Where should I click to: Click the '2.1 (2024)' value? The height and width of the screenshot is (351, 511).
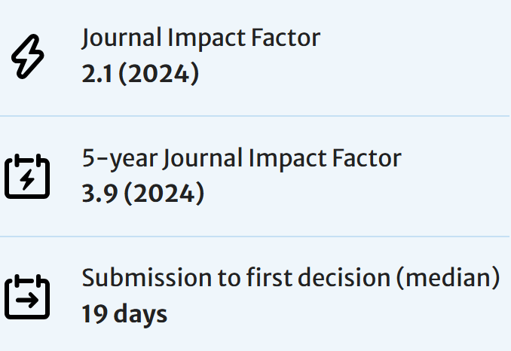point(140,75)
